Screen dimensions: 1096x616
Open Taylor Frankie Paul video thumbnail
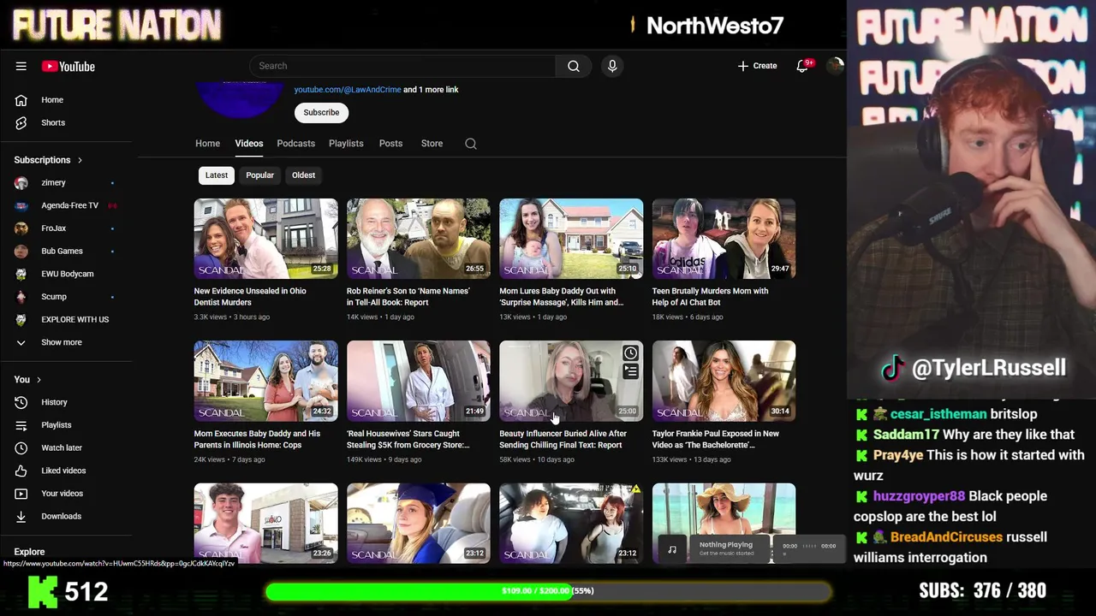coord(724,381)
